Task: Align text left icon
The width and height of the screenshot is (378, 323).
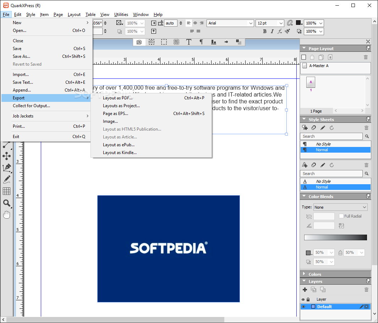Action: tap(188, 23)
